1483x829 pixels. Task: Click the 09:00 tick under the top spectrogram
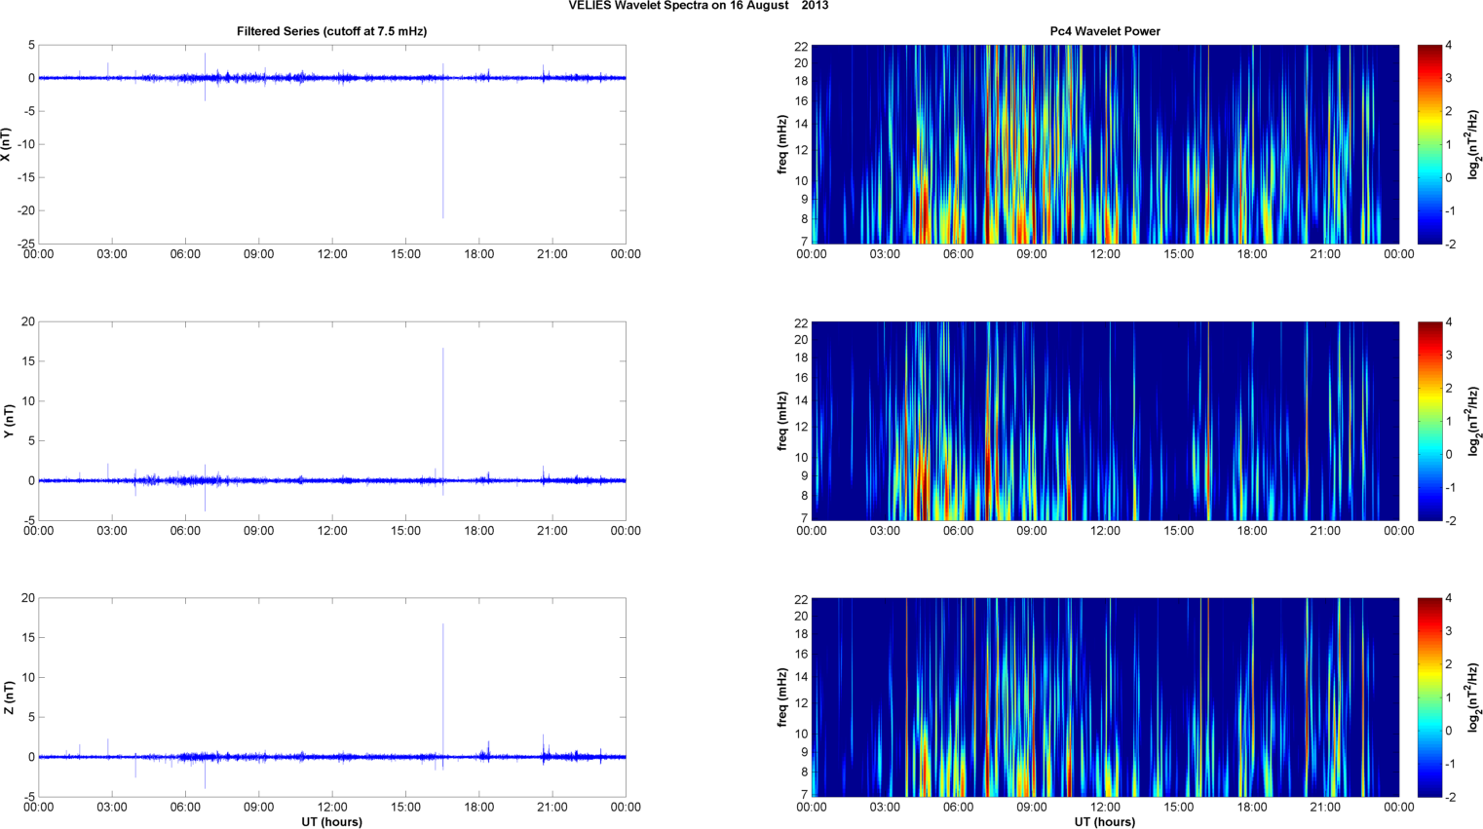click(1031, 254)
